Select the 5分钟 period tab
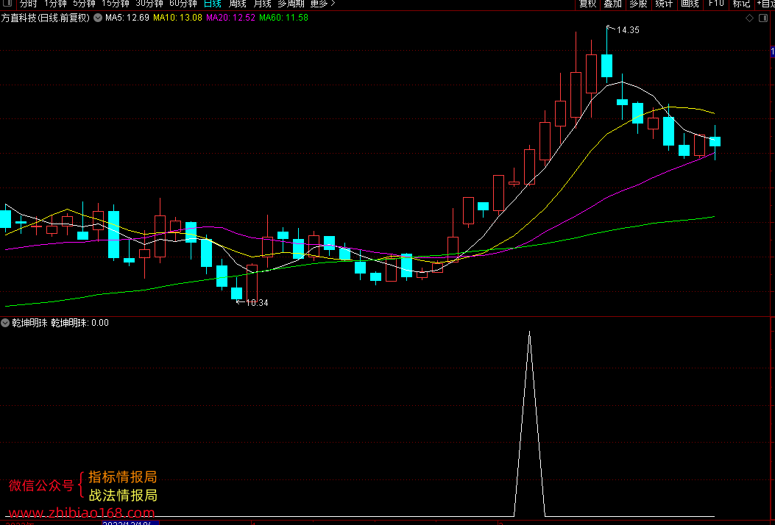 [84, 4]
